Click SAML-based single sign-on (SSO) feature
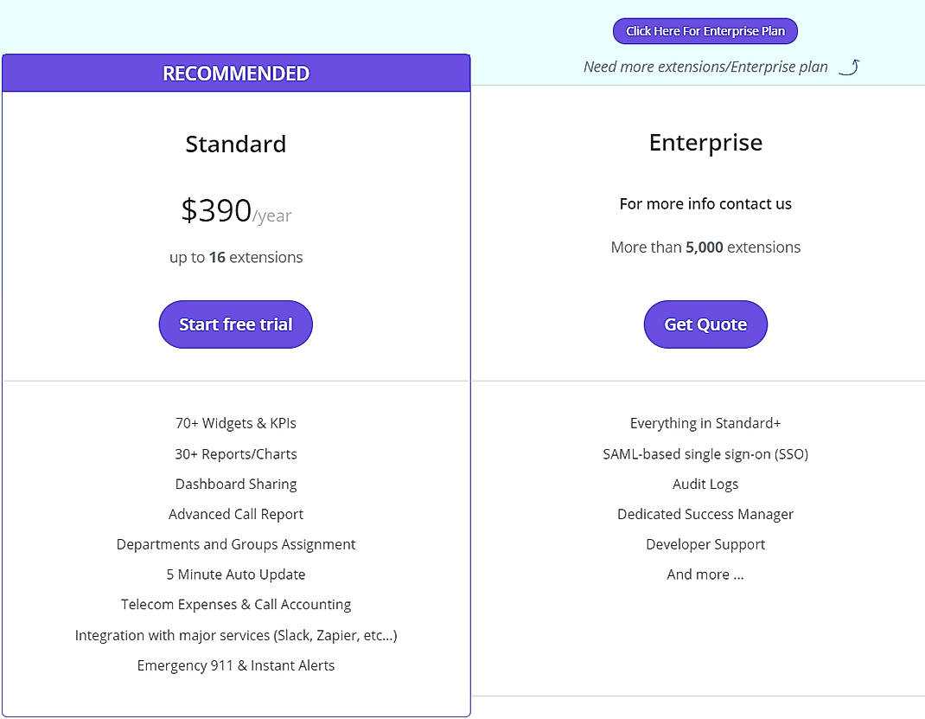The height and width of the screenshot is (719, 925). click(x=705, y=453)
